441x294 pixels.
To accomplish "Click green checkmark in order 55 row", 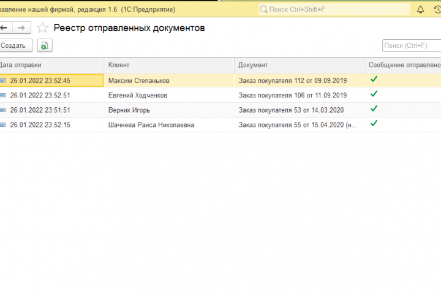I will pyautogui.click(x=374, y=123).
